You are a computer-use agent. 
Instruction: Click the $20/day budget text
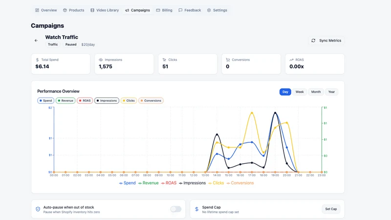click(88, 44)
